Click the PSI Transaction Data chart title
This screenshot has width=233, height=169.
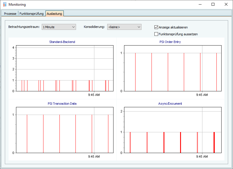(x=62, y=104)
